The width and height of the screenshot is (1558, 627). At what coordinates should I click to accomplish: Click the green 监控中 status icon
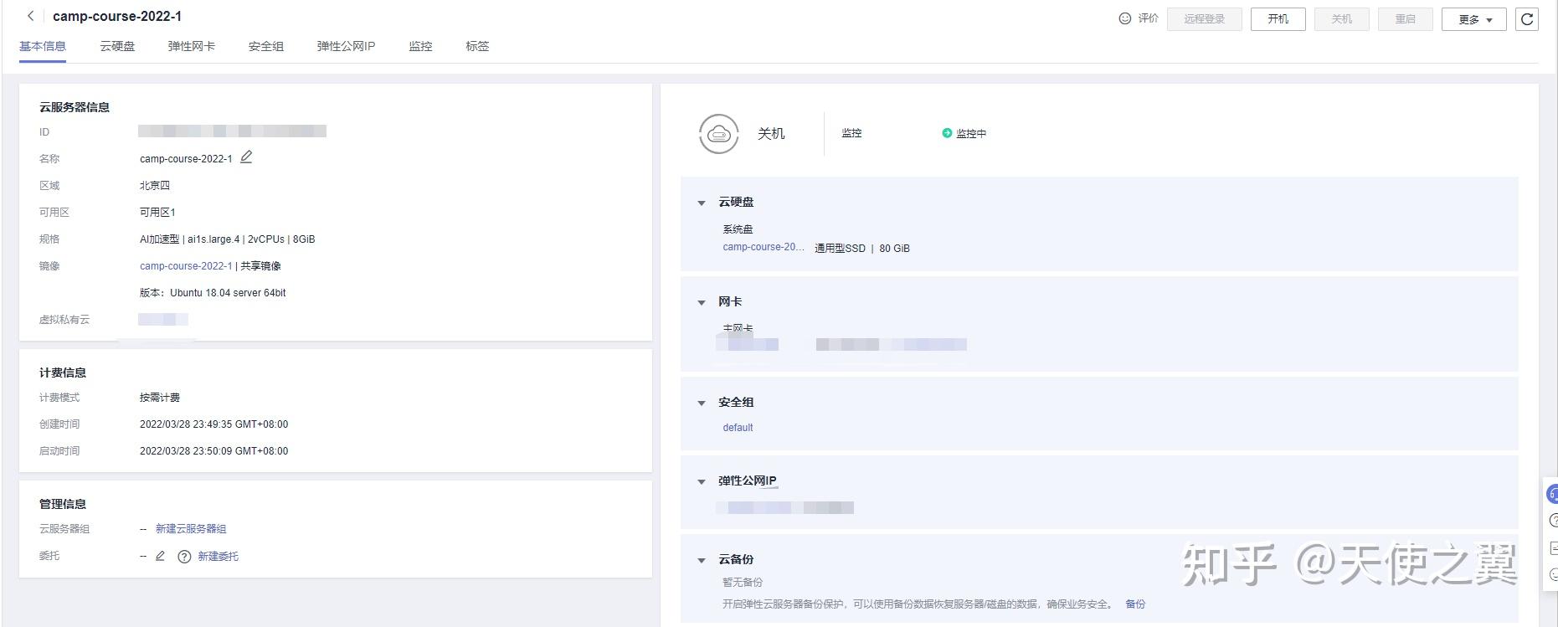[x=947, y=133]
